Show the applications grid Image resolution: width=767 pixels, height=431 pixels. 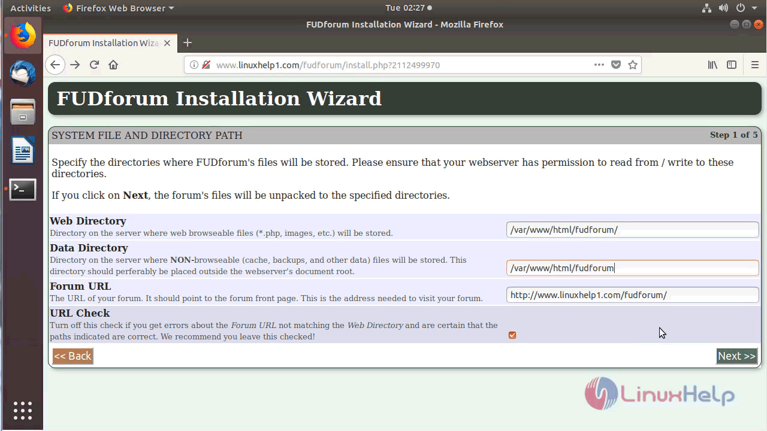23,411
